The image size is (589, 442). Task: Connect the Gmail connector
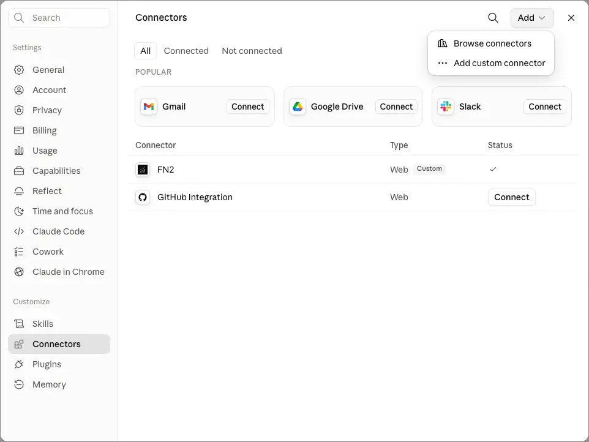(247, 107)
